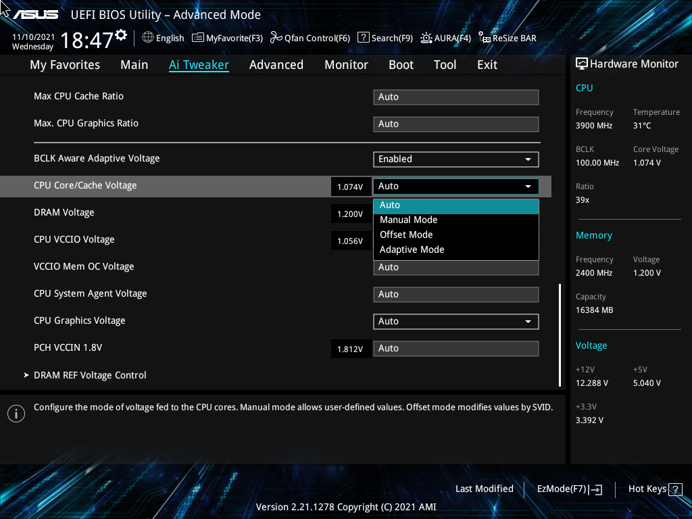
Task: Click the 5.040 V reading
Action: [x=647, y=383]
